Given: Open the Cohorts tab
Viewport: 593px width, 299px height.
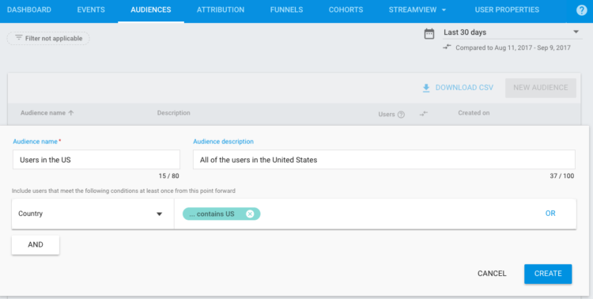Looking at the screenshot, I should point(346,9).
